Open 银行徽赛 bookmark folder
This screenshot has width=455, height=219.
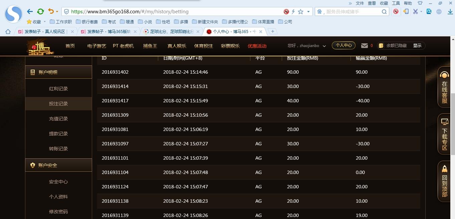(87, 22)
